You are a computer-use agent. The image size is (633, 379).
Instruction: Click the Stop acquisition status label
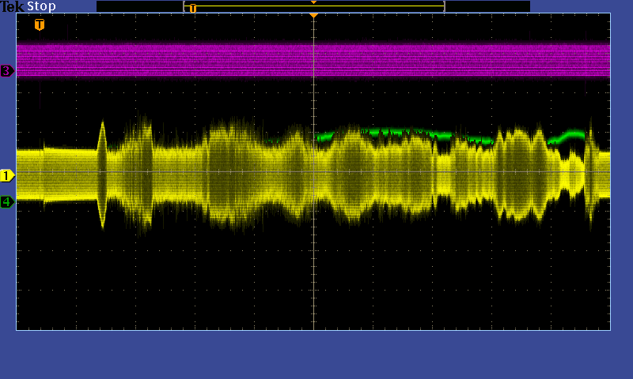click(x=42, y=6)
